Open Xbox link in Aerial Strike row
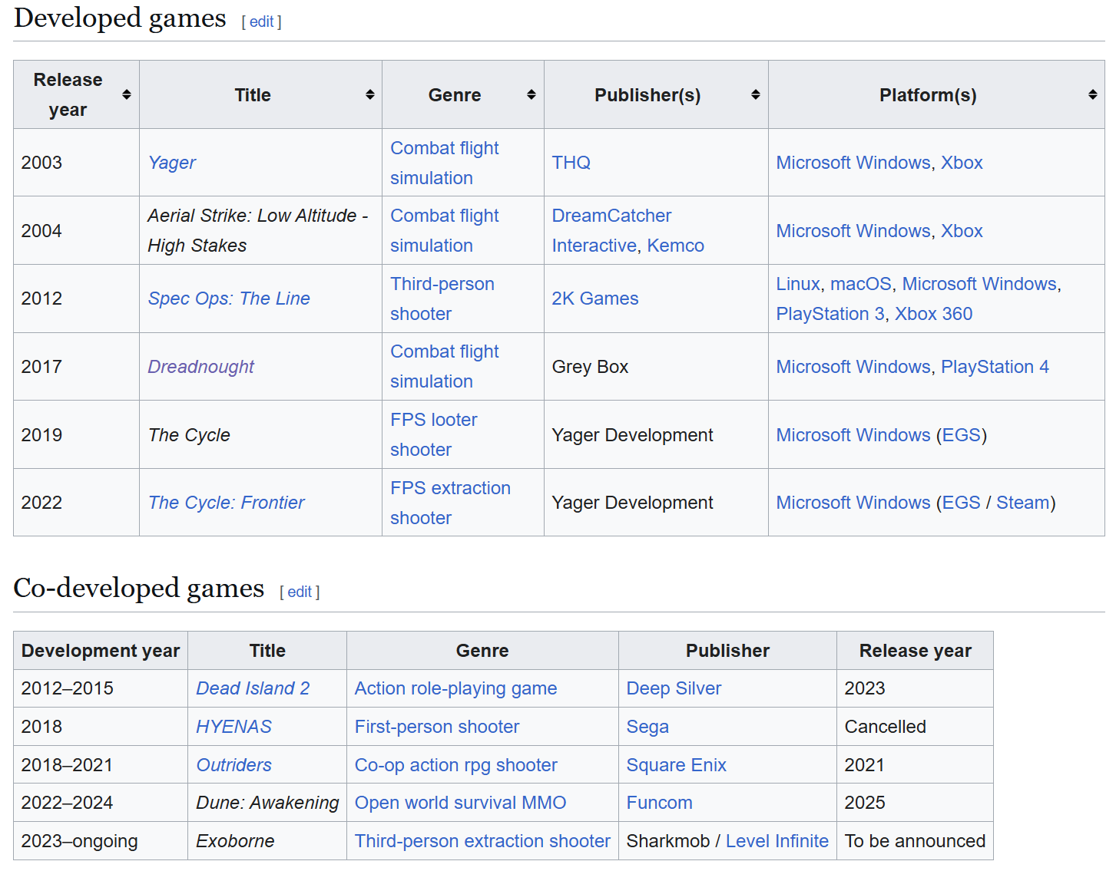Viewport: 1116px width, 871px height. click(962, 231)
